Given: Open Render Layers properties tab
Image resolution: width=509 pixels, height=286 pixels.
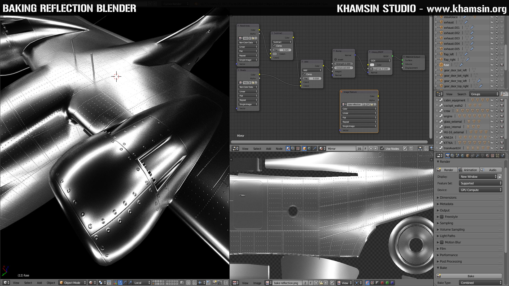Looking at the screenshot, I should [x=453, y=156].
